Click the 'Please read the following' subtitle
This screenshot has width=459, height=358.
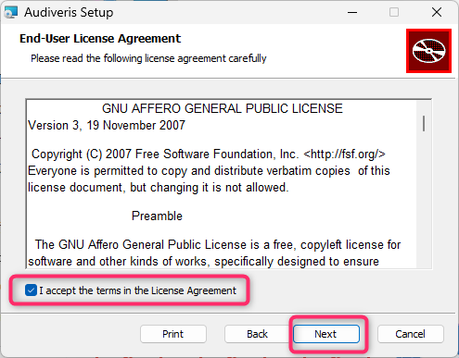(148, 58)
